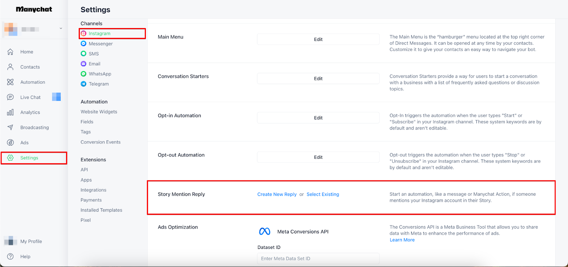Click the Contacts person icon
568x267 pixels.
pyautogui.click(x=10, y=67)
